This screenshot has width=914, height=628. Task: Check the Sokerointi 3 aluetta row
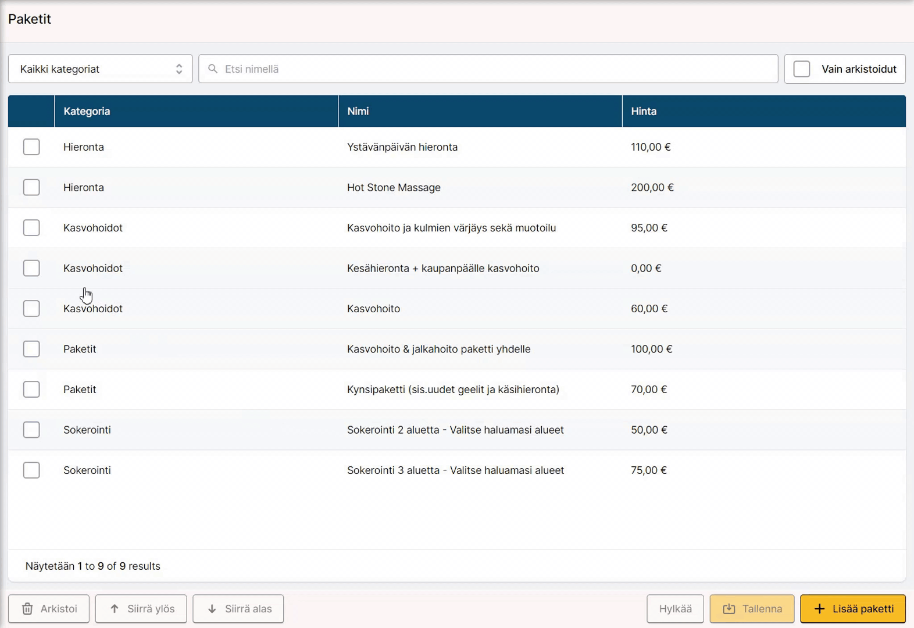coord(31,470)
